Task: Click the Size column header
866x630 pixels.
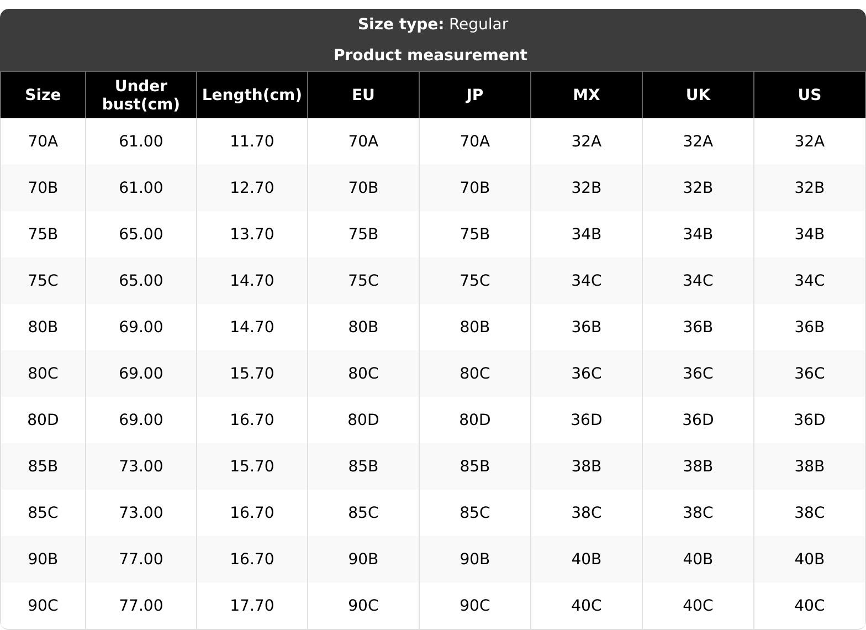Action: [43, 95]
